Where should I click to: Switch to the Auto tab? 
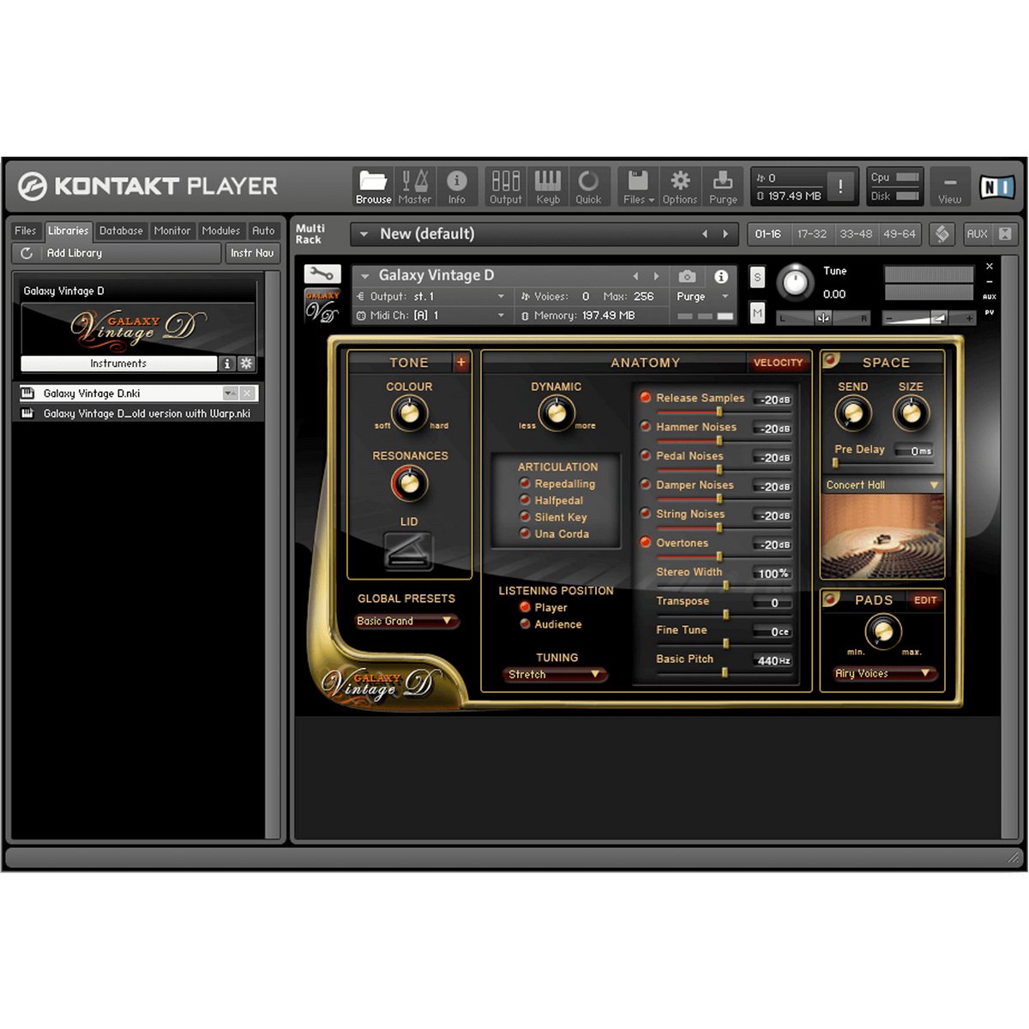(x=263, y=231)
